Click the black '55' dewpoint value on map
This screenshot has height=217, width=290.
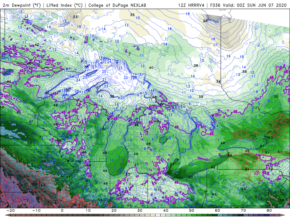(43, 161)
